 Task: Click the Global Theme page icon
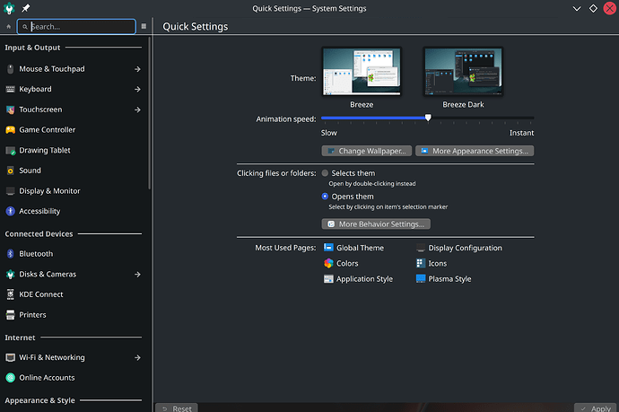point(328,248)
